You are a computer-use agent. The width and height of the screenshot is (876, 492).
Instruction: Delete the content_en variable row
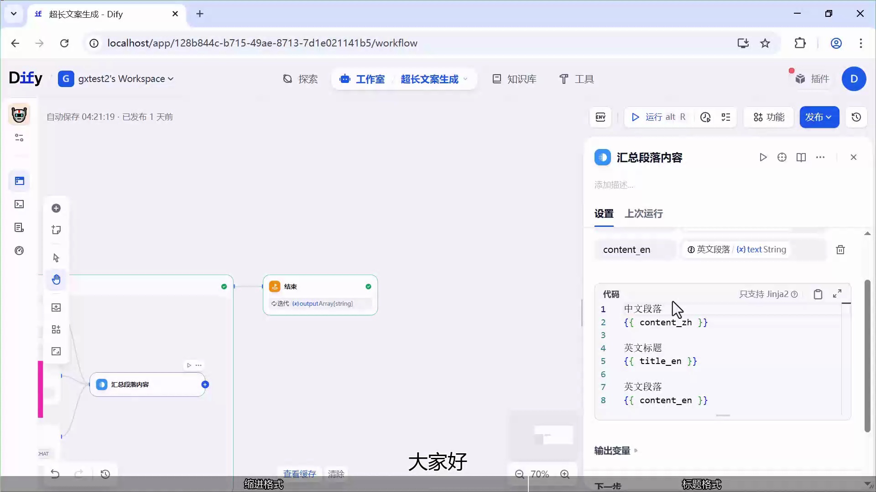coord(840,250)
